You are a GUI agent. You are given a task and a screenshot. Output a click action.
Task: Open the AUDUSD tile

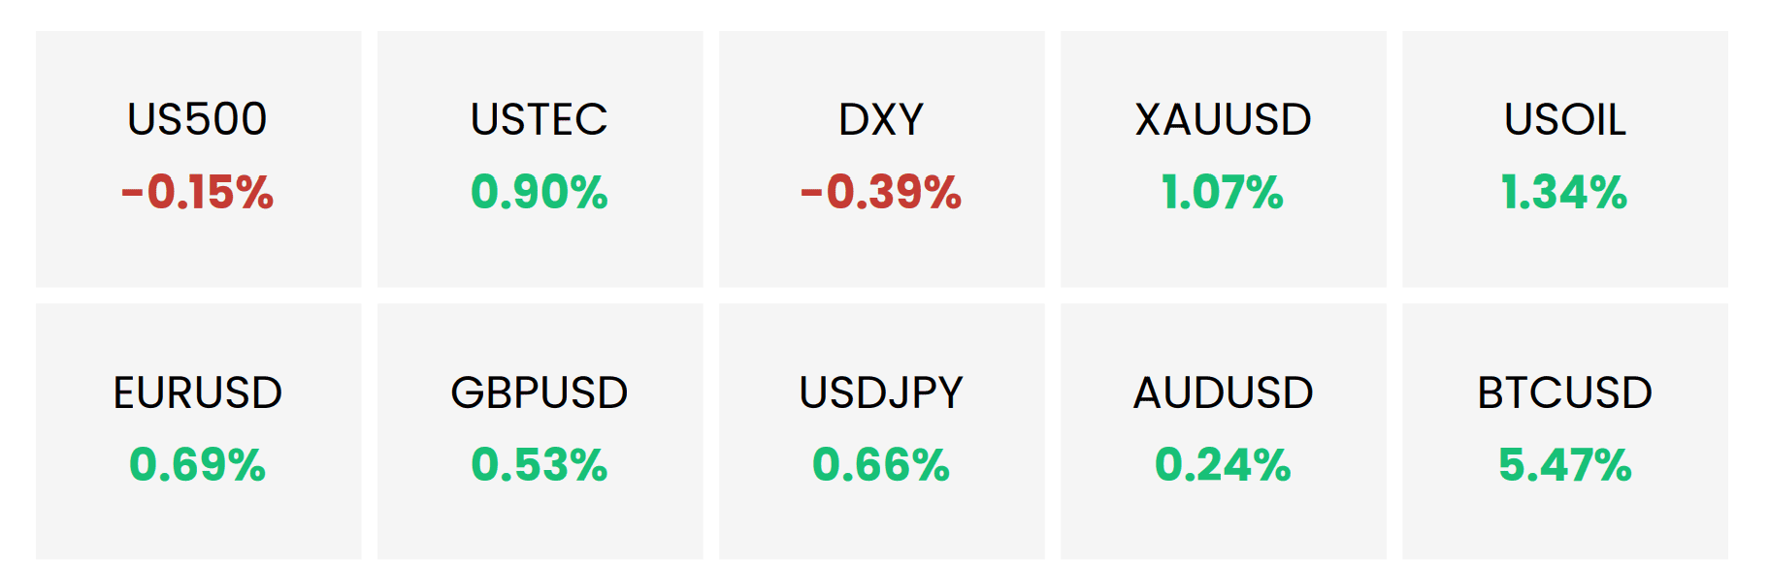[x=1223, y=432]
